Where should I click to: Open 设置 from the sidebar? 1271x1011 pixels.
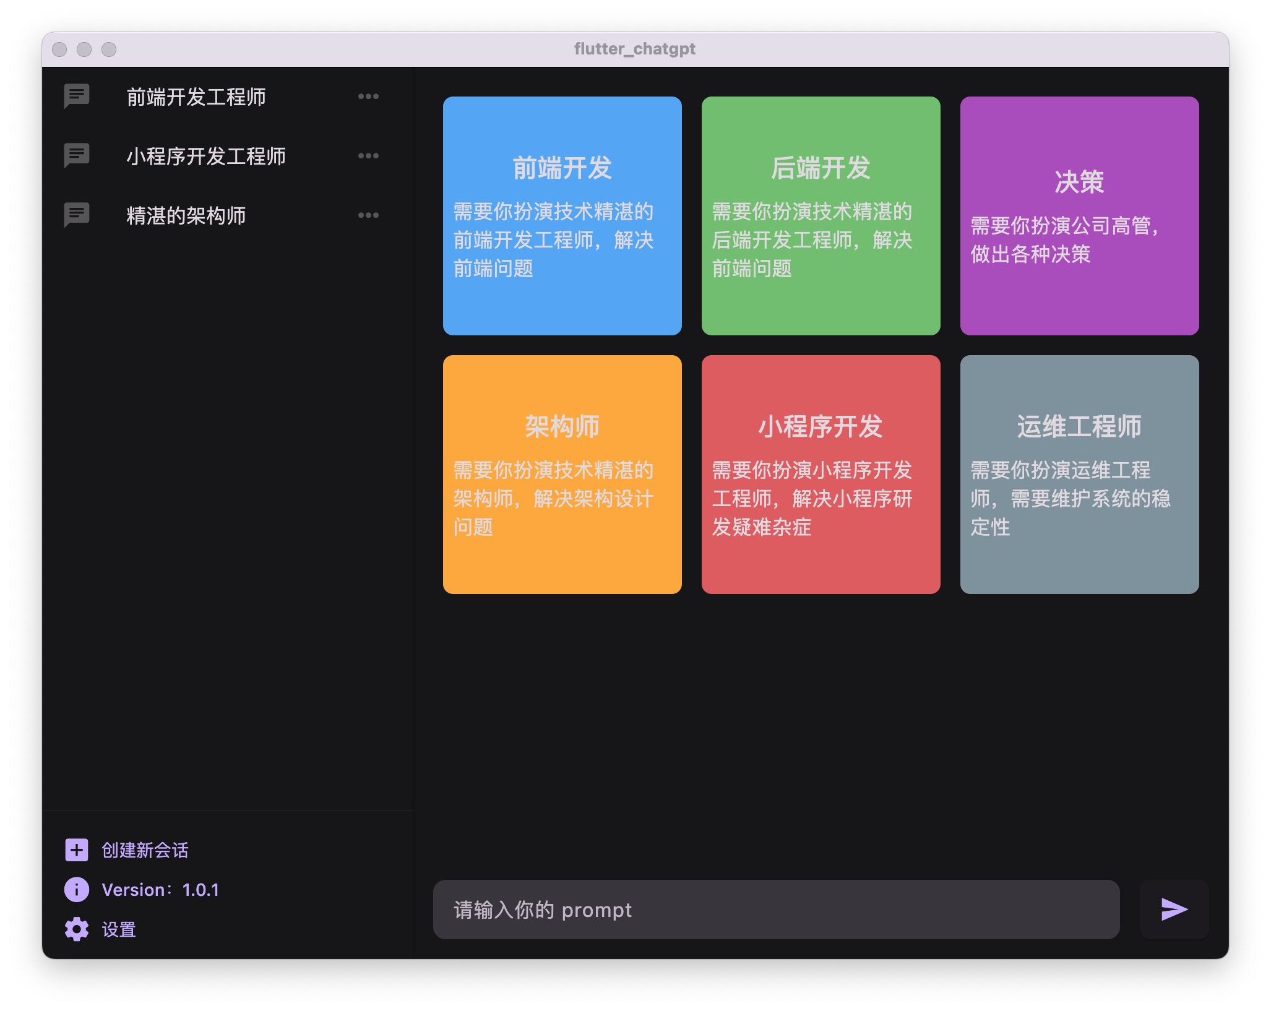119,929
